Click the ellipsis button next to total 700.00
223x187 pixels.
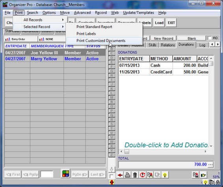[210, 165]
